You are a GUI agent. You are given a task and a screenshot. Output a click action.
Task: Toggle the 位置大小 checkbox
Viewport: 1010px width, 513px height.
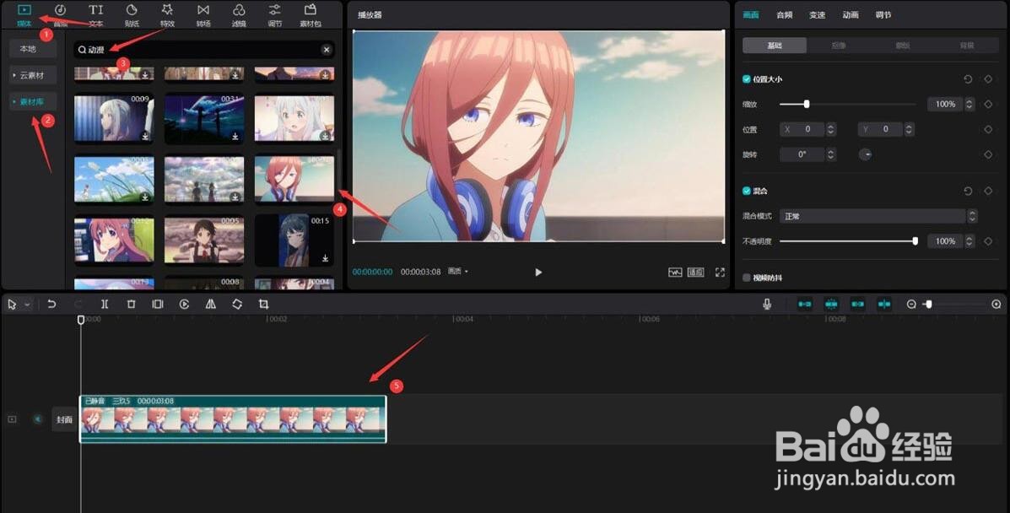(x=747, y=78)
